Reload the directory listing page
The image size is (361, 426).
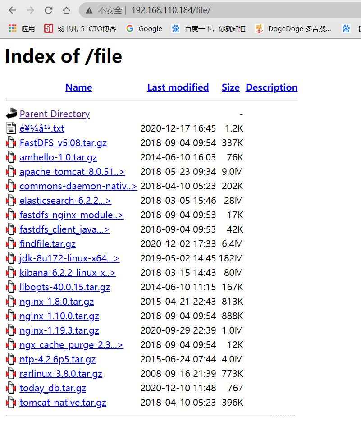(x=48, y=10)
